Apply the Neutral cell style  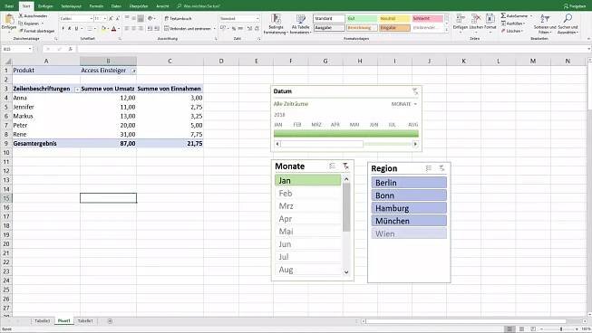click(x=394, y=18)
